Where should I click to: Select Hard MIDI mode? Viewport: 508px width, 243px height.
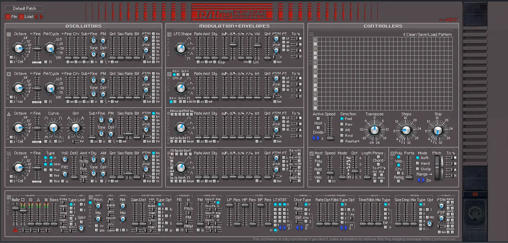[418, 164]
